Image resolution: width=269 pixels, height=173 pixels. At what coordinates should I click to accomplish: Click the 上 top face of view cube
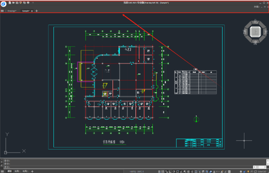(255, 32)
